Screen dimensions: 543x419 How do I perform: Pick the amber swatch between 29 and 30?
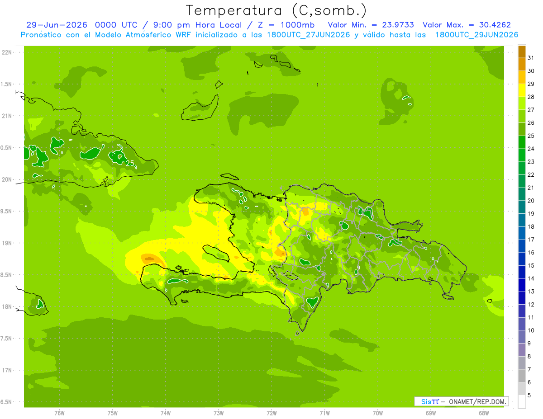tap(522, 78)
